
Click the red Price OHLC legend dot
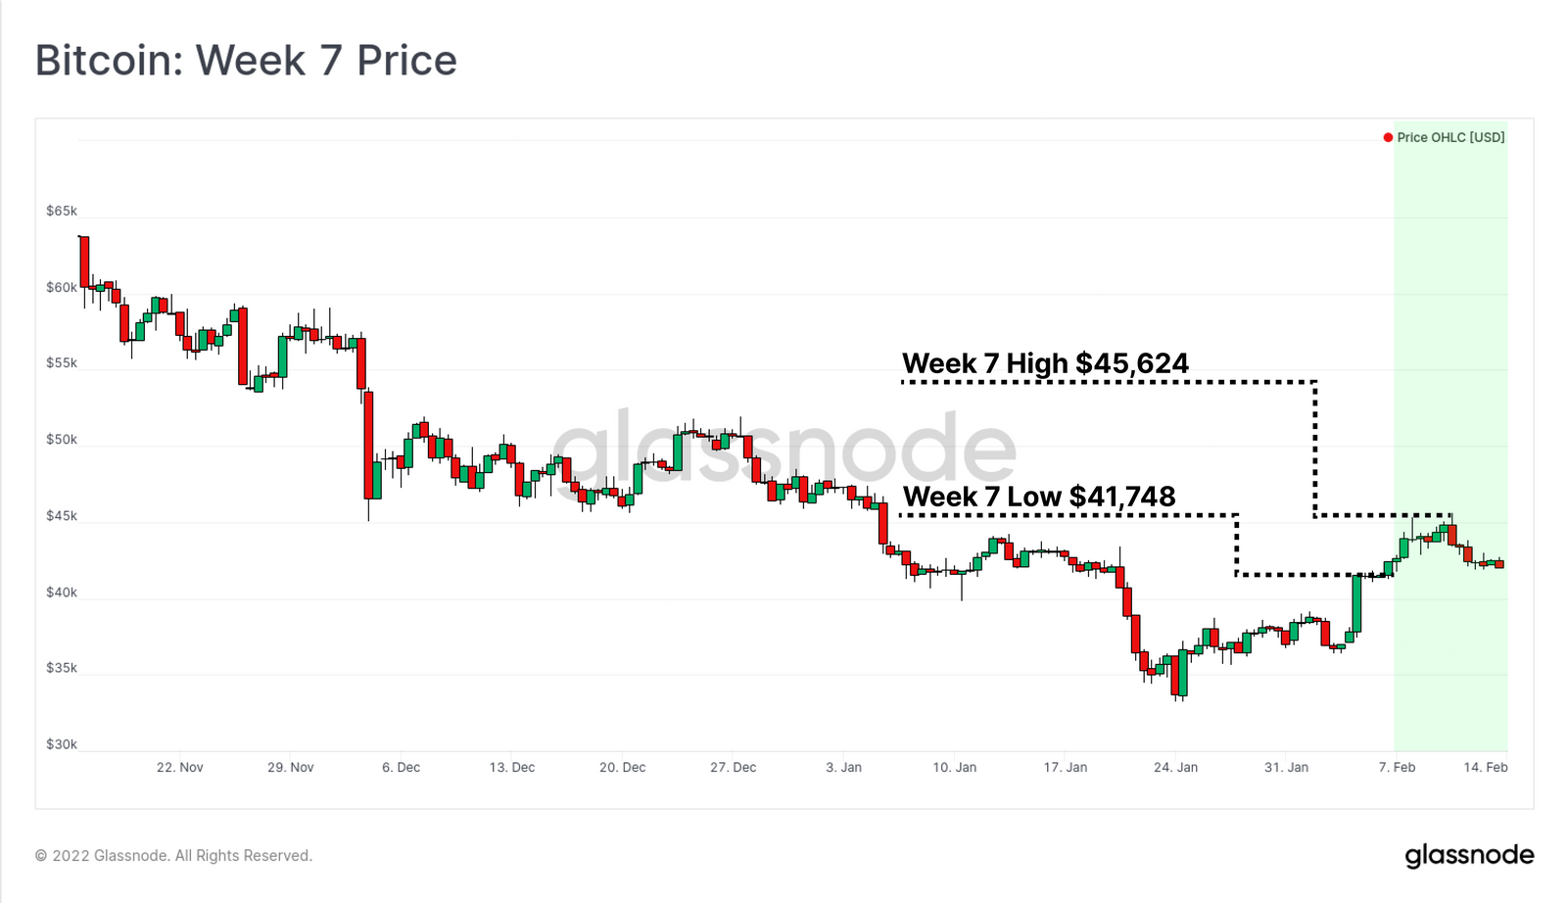click(x=1388, y=137)
